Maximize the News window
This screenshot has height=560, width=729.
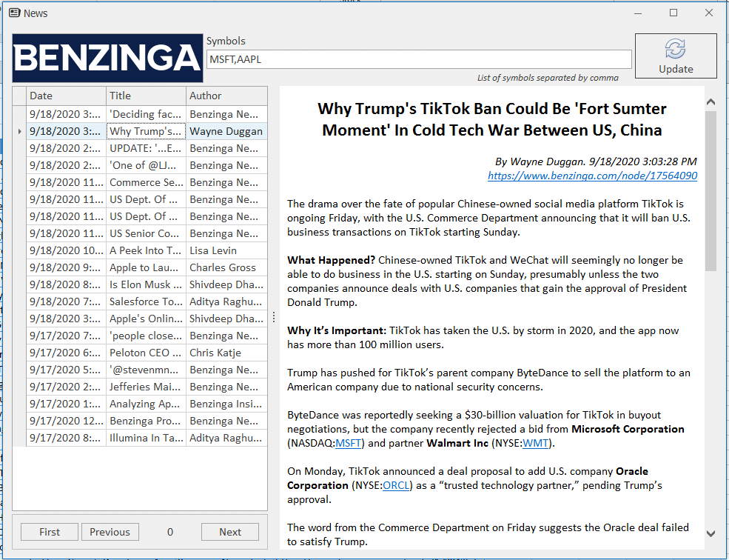pyautogui.click(x=673, y=13)
